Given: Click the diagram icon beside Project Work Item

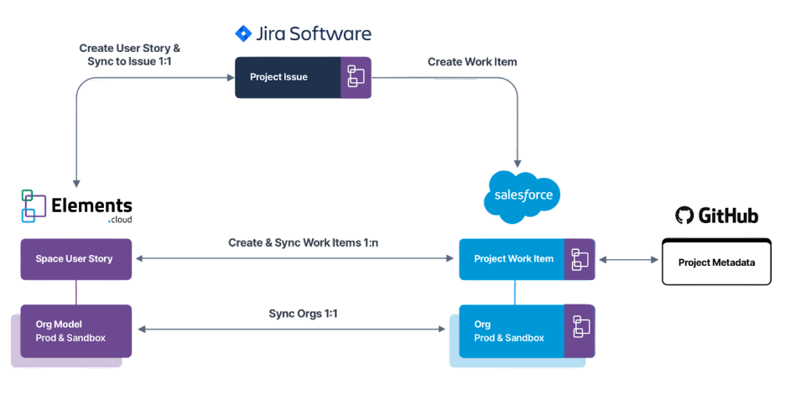Looking at the screenshot, I should pos(580,259).
